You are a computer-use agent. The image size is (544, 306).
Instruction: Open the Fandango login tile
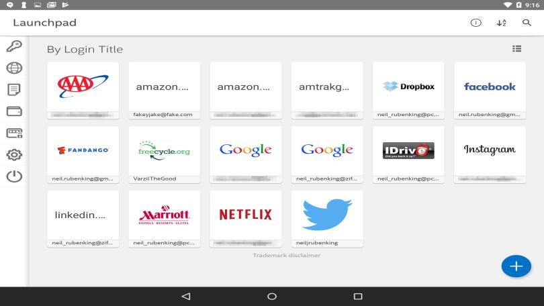pyautogui.click(x=83, y=154)
